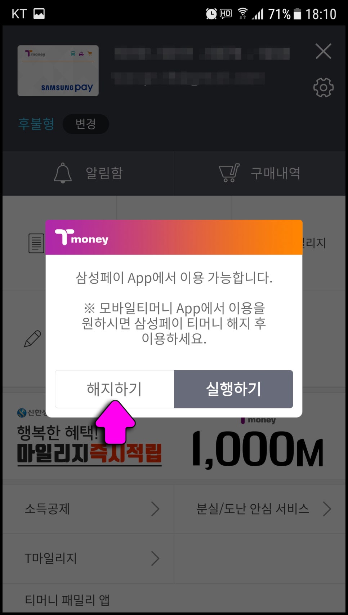Open the 알림함 tab
The height and width of the screenshot is (615, 348).
[88, 173]
